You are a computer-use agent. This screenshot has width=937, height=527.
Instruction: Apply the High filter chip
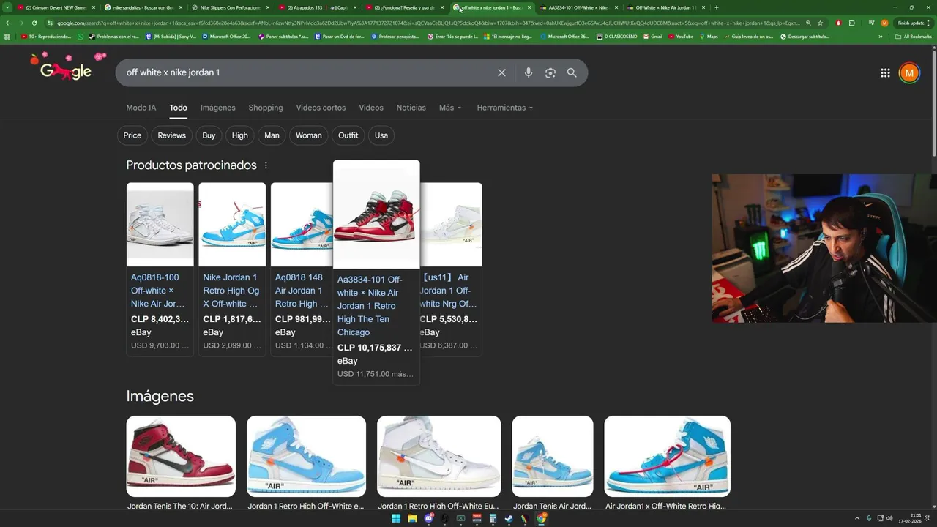(240, 135)
